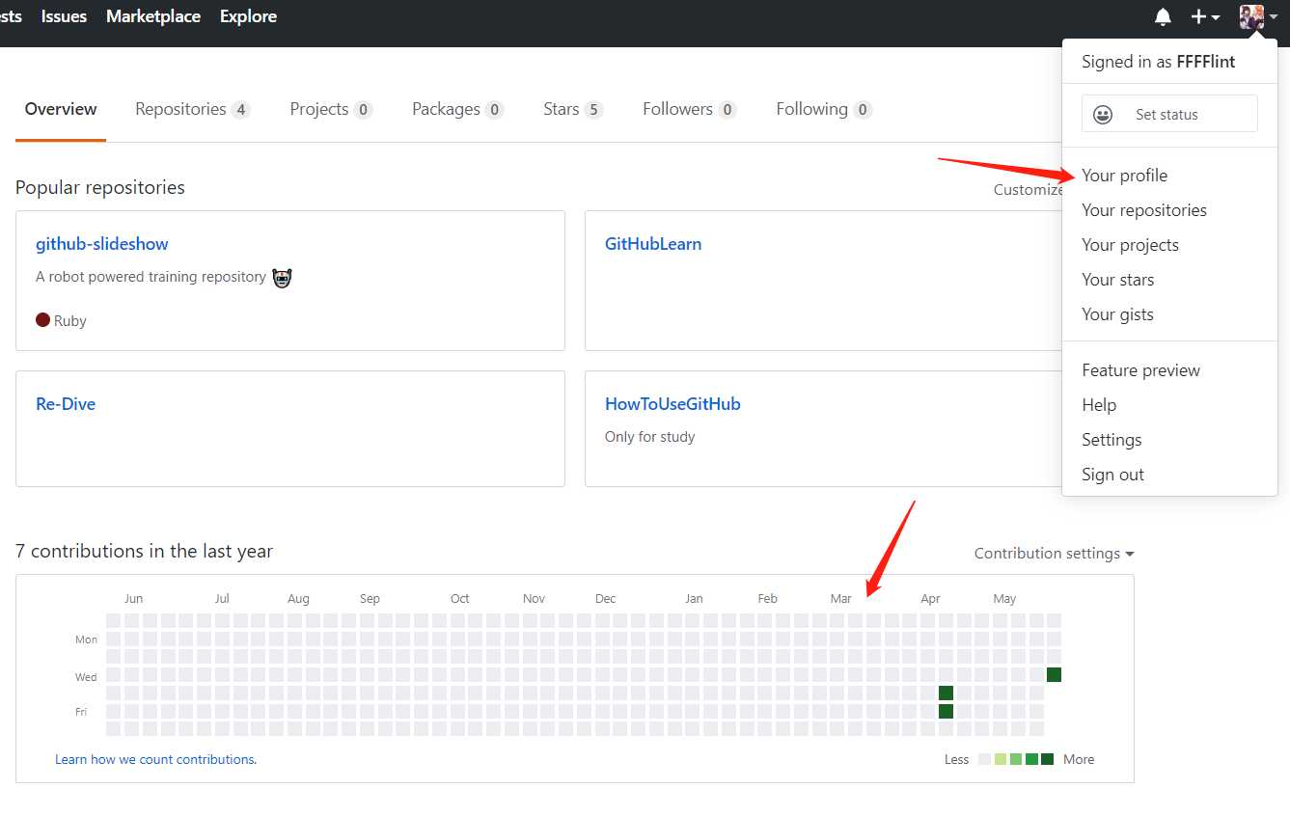Viewport: 1290px width, 816px height.
Task: Click Learn how we count contributions link
Action: tap(155, 759)
